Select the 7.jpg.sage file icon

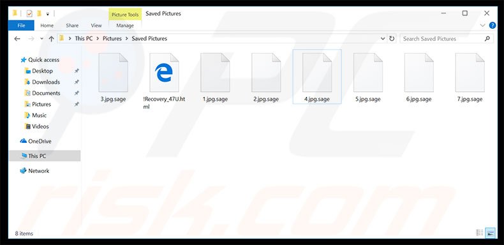coord(470,73)
